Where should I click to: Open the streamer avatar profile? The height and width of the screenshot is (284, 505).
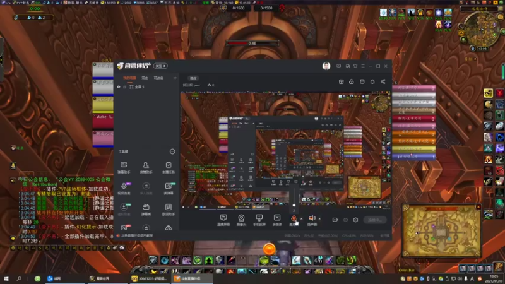tap(326, 66)
